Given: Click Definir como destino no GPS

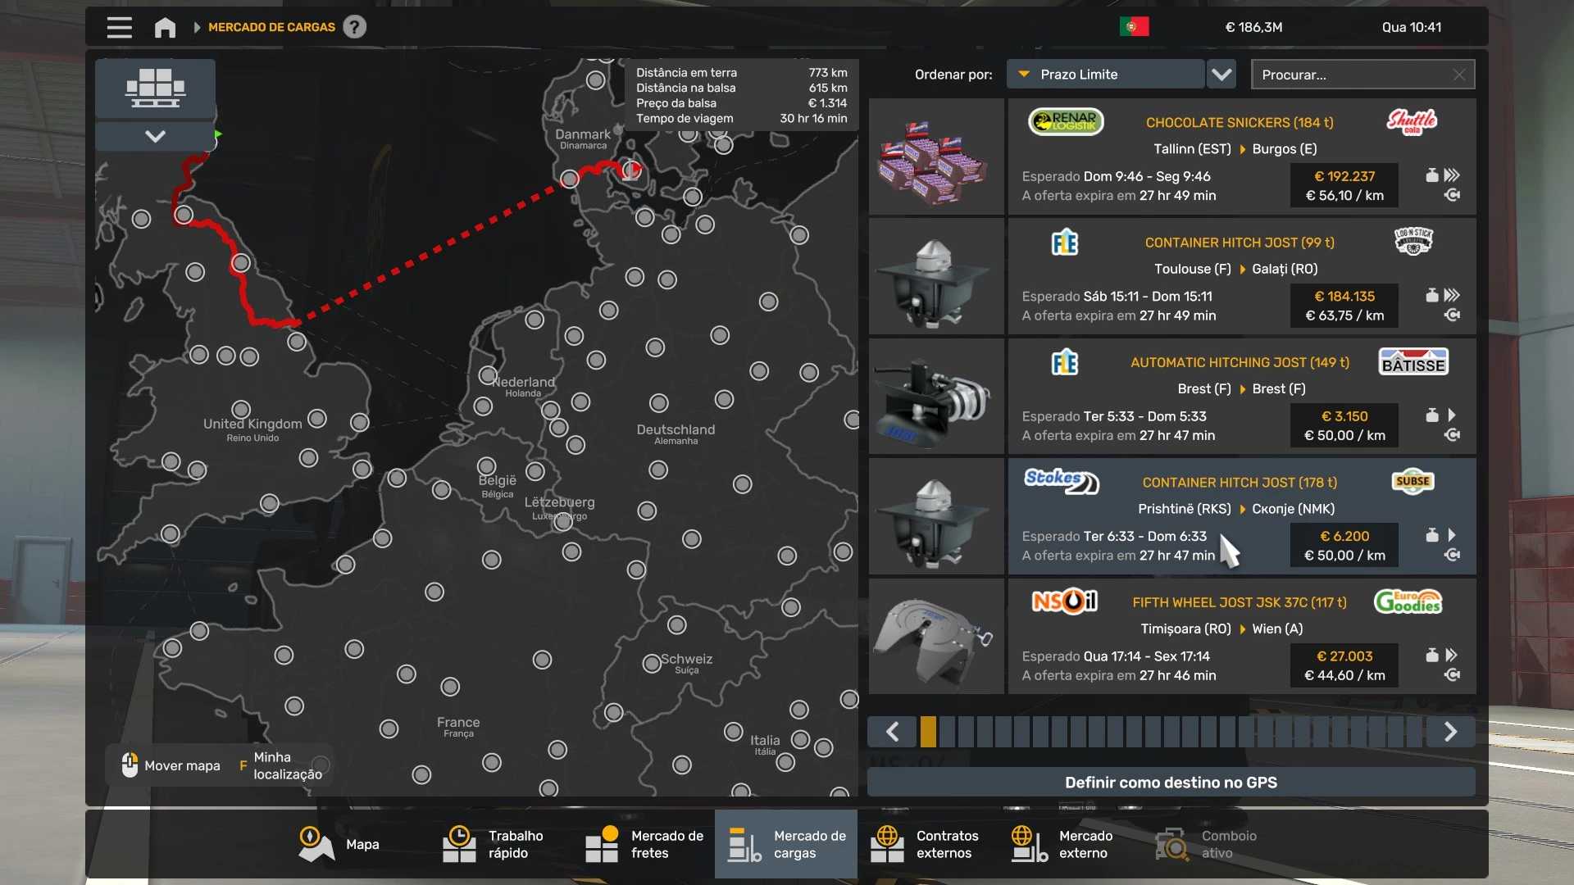Looking at the screenshot, I should pyautogui.click(x=1171, y=783).
